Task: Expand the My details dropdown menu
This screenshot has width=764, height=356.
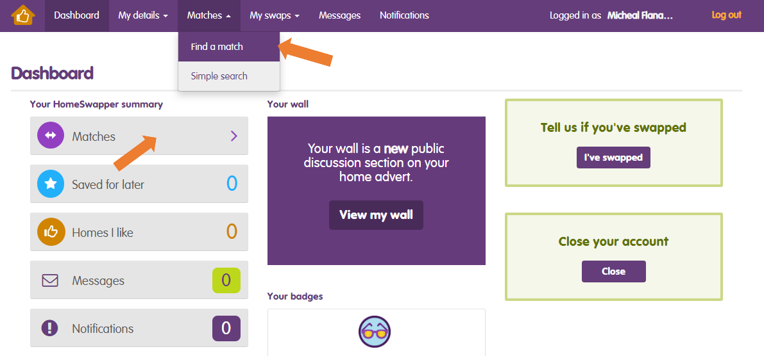Action: pyautogui.click(x=143, y=15)
